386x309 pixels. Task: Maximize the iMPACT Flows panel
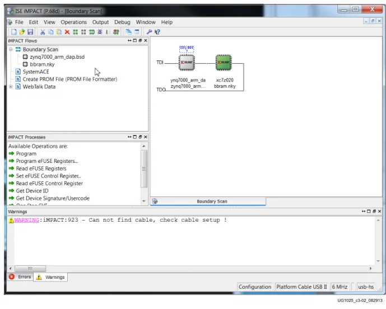(x=134, y=40)
